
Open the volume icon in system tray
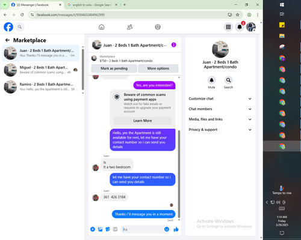click(278, 202)
